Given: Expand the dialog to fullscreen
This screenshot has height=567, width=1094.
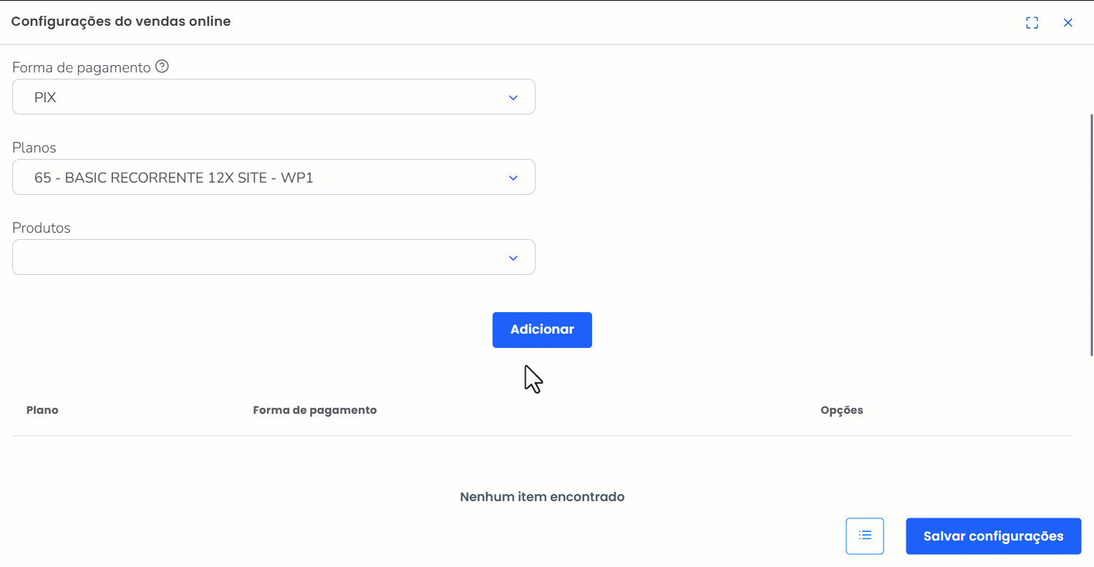Looking at the screenshot, I should [1032, 23].
